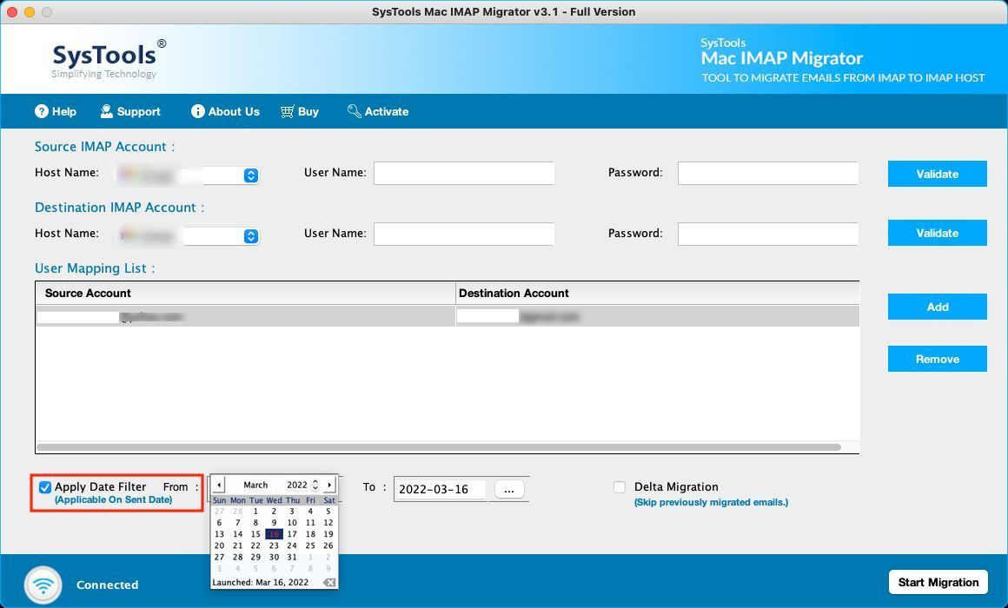Open the Source IMAP Host Name dropdown
The width and height of the screenshot is (1008, 608).
[x=251, y=175]
